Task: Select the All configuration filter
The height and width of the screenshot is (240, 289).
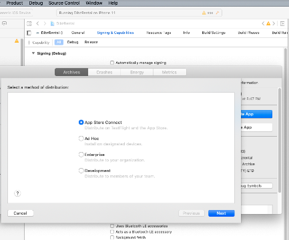Action: 59,42
